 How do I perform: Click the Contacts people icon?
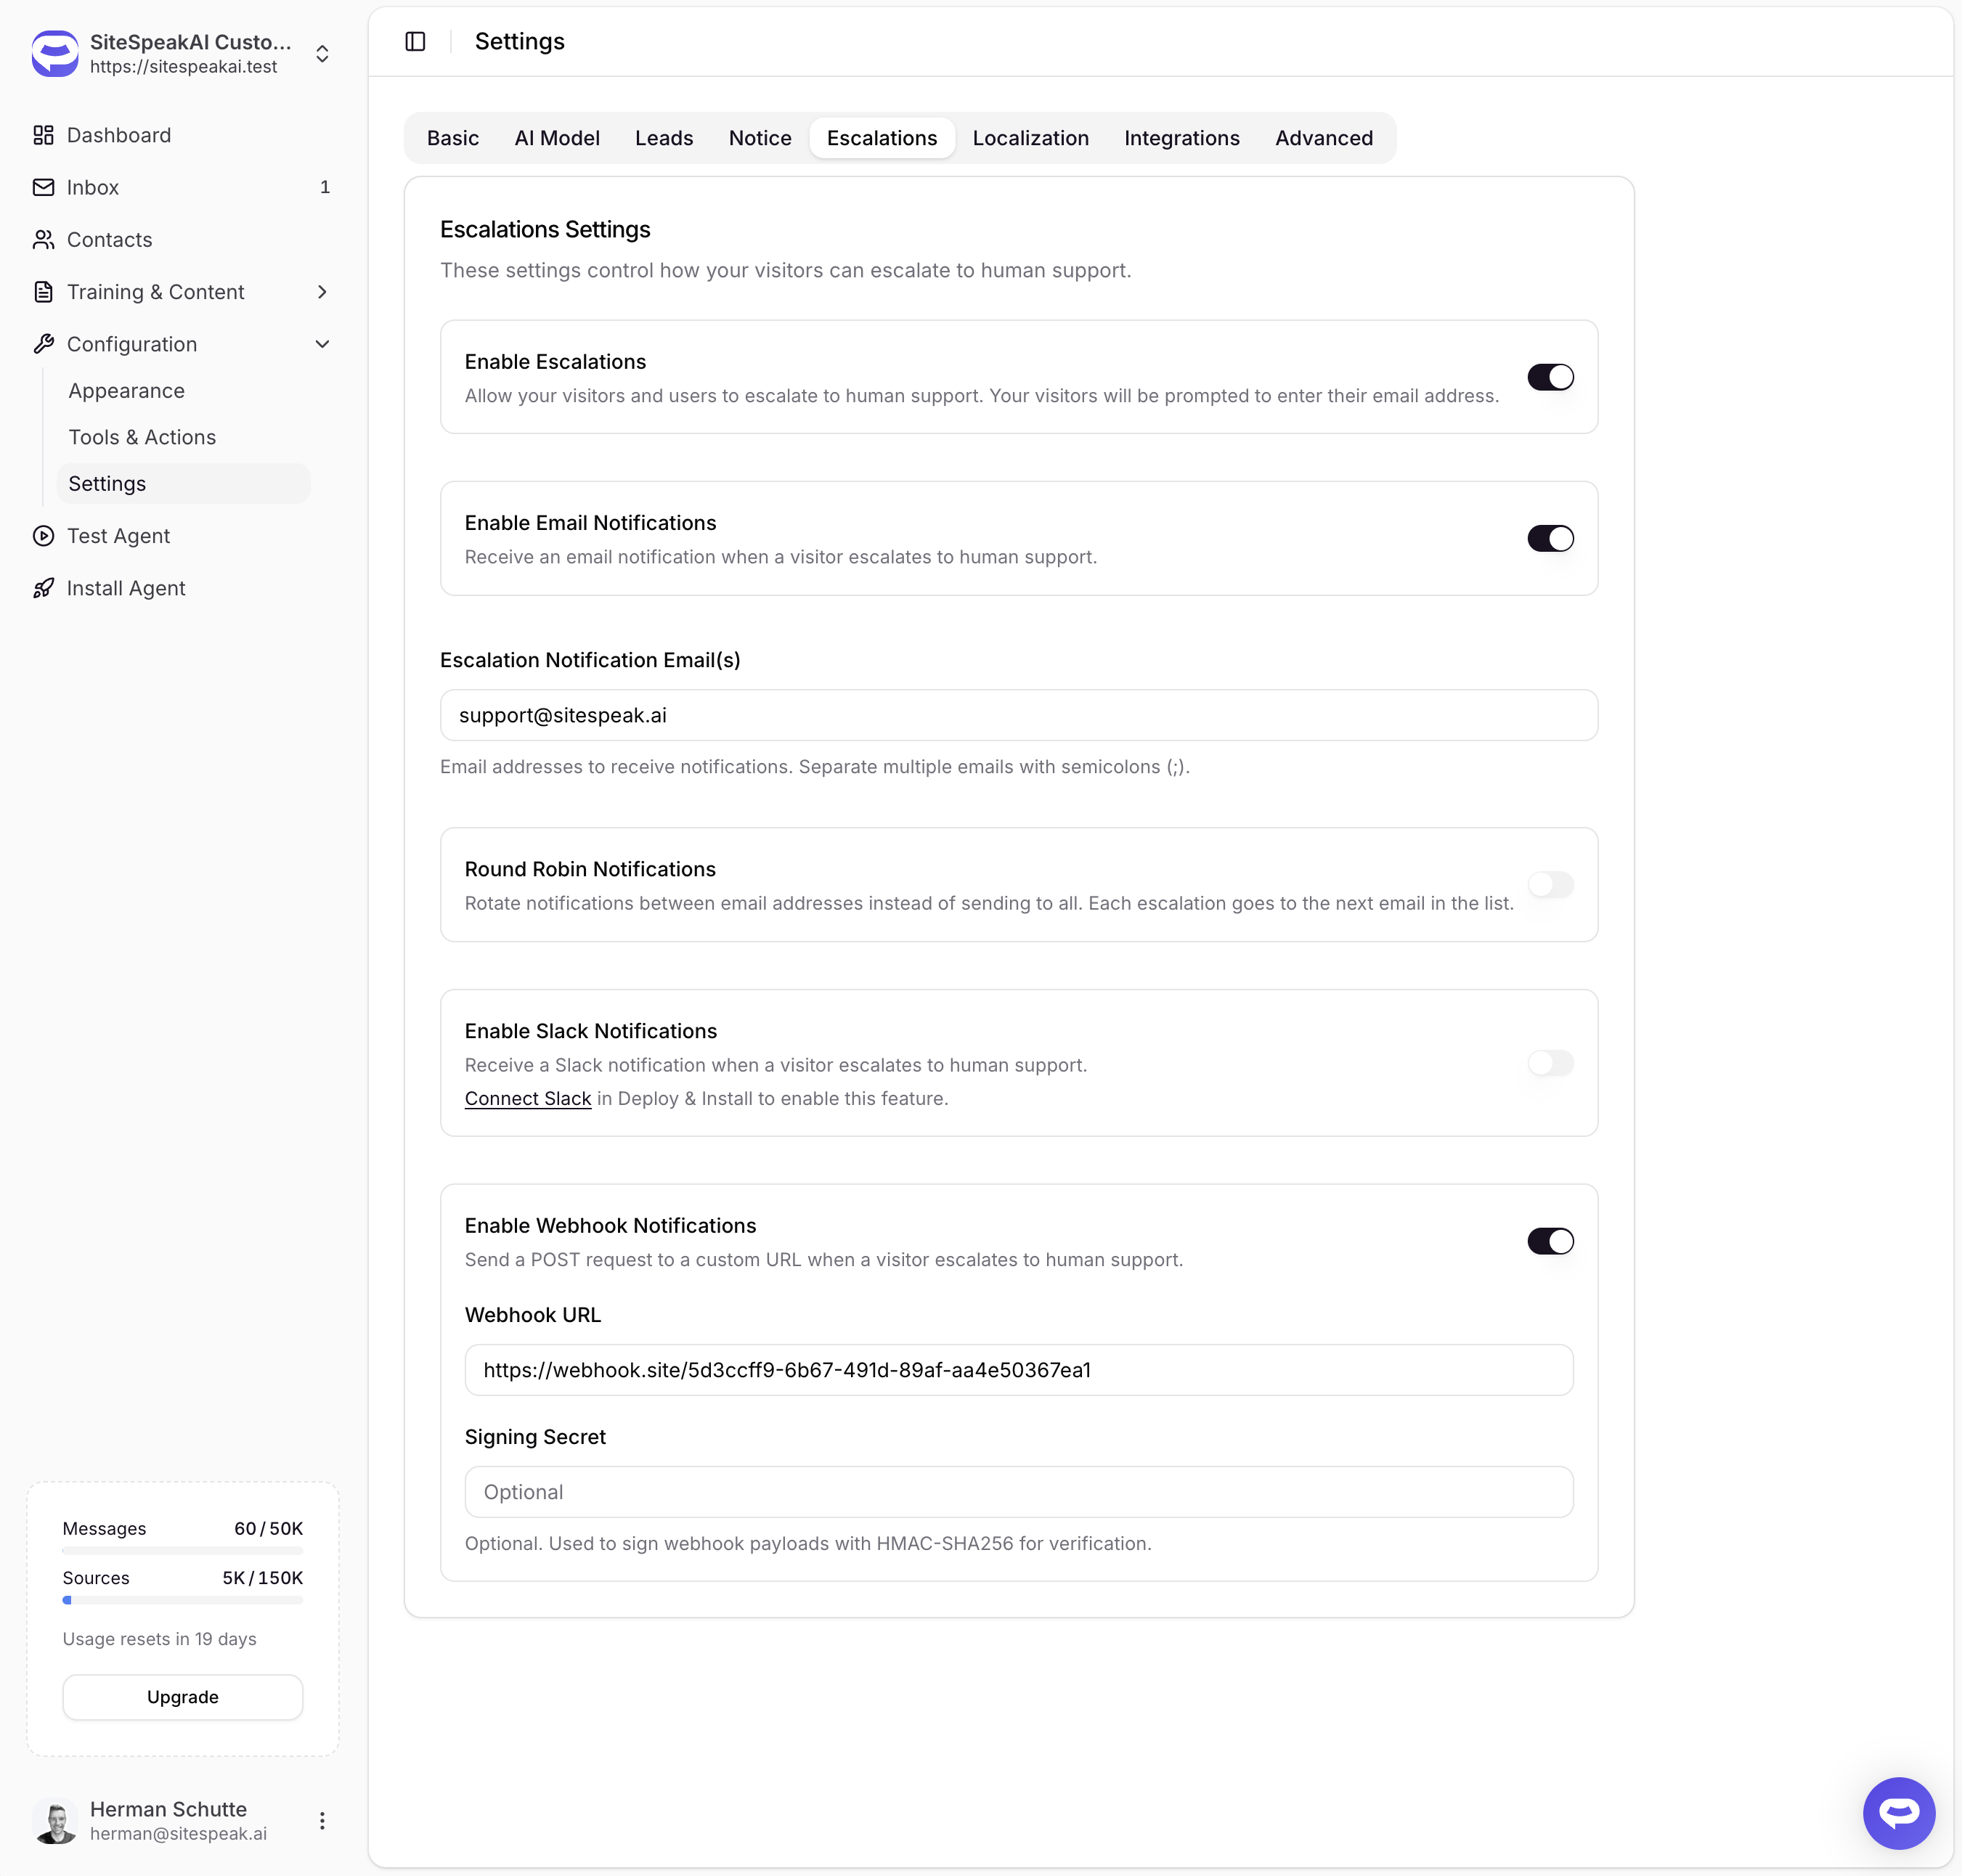[43, 239]
